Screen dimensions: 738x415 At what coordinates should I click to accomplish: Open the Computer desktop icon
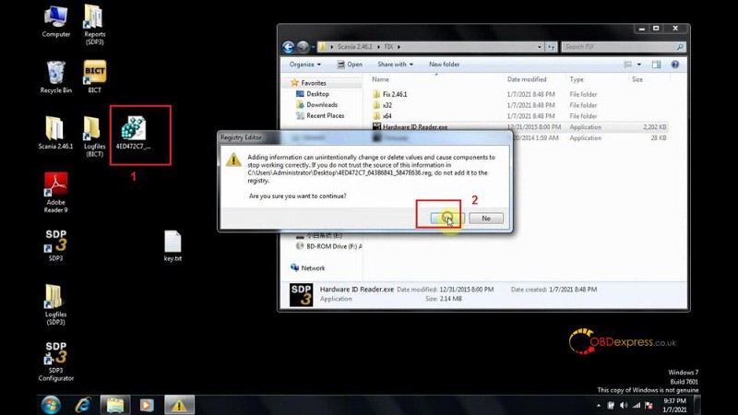point(55,21)
